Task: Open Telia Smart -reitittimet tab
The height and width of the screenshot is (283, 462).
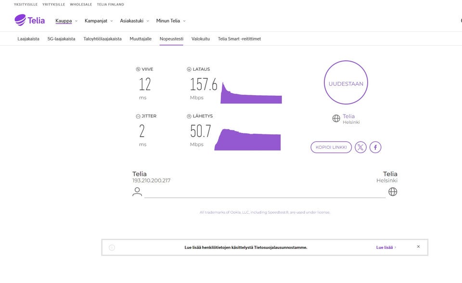Action: [239, 39]
